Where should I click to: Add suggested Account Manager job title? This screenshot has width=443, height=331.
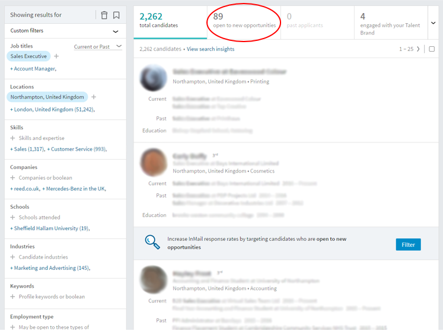(x=33, y=69)
